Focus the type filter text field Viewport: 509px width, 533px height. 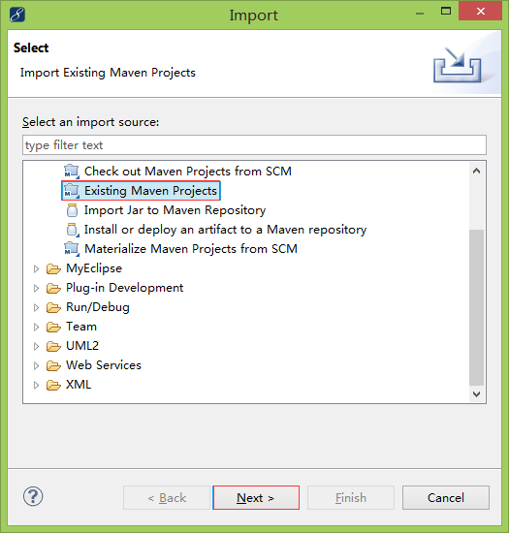point(254,145)
